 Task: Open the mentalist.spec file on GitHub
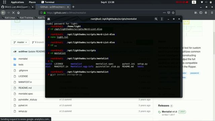click(26, 94)
